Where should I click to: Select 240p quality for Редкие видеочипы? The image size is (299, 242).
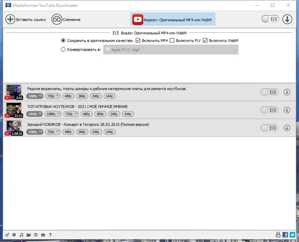click(96, 96)
